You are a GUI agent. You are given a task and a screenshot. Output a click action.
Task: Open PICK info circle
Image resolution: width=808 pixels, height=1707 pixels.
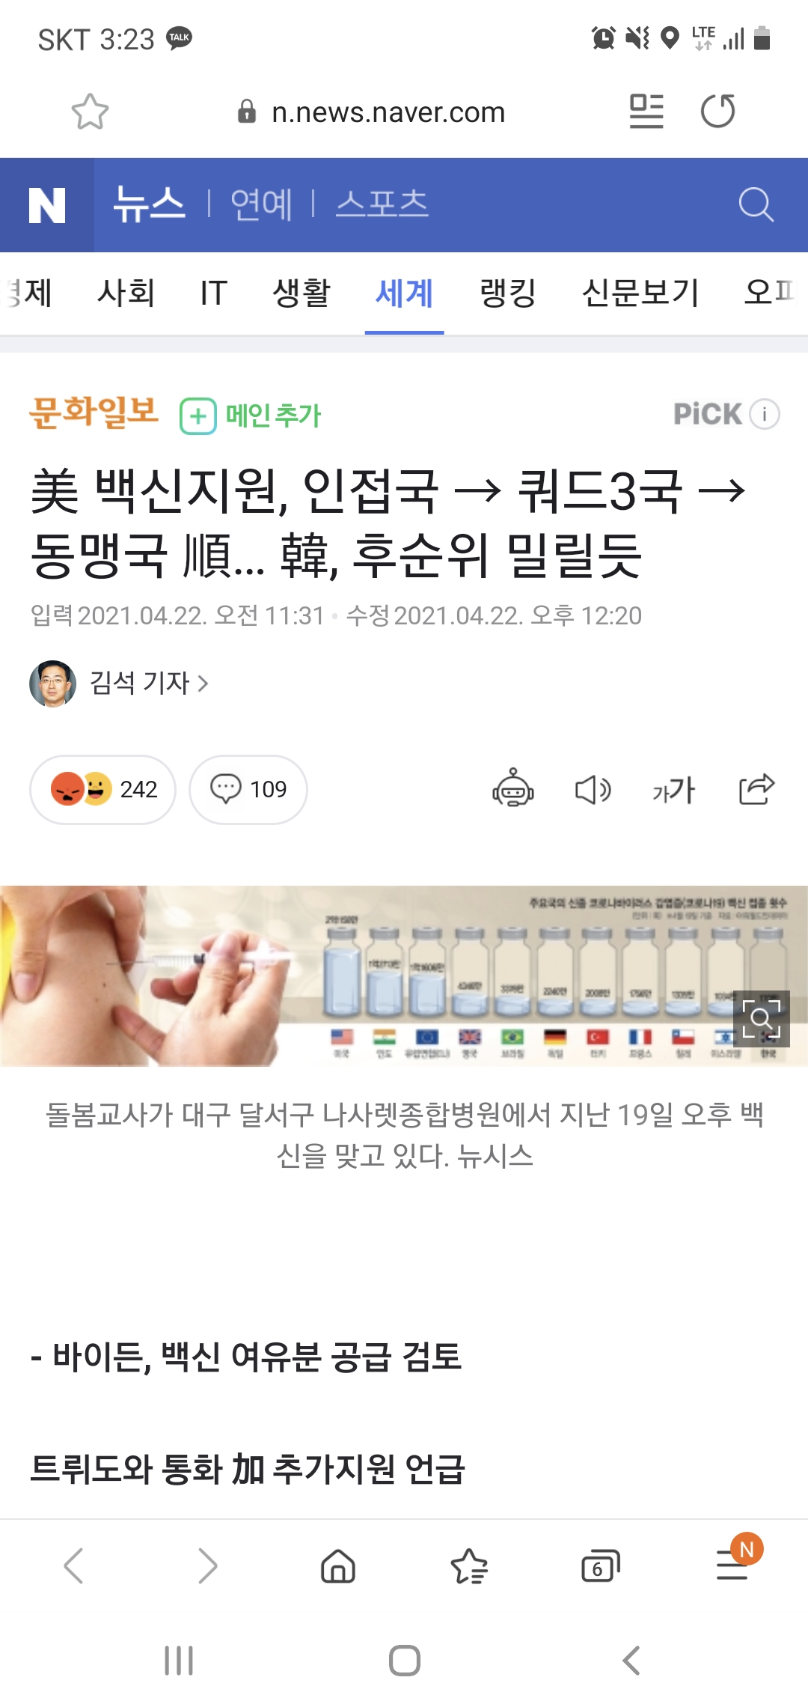(765, 414)
